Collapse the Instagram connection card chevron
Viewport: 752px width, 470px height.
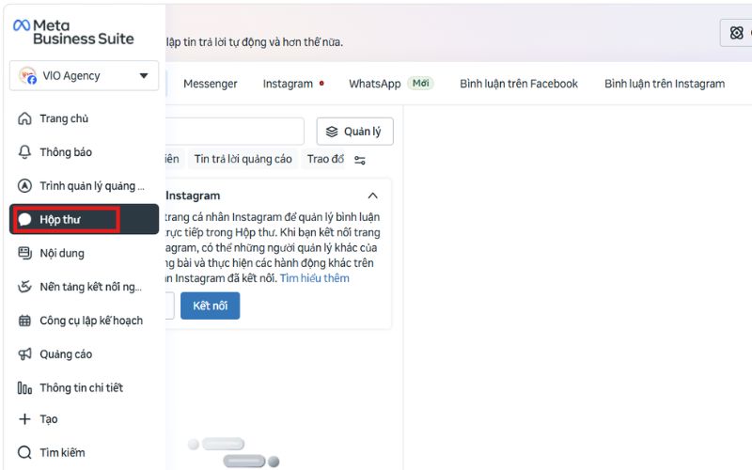(x=372, y=196)
